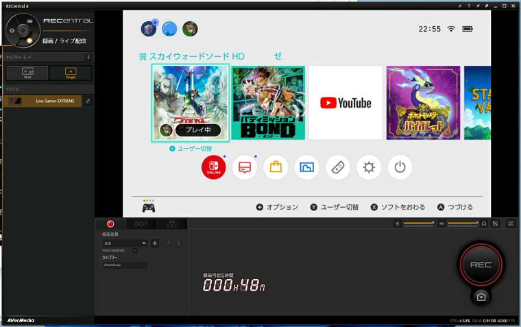
Task: Click the 000H48M recordable time display
Action: [234, 285]
